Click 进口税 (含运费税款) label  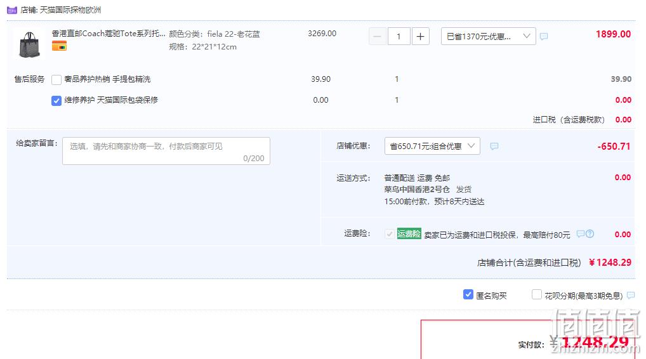pyautogui.click(x=569, y=120)
